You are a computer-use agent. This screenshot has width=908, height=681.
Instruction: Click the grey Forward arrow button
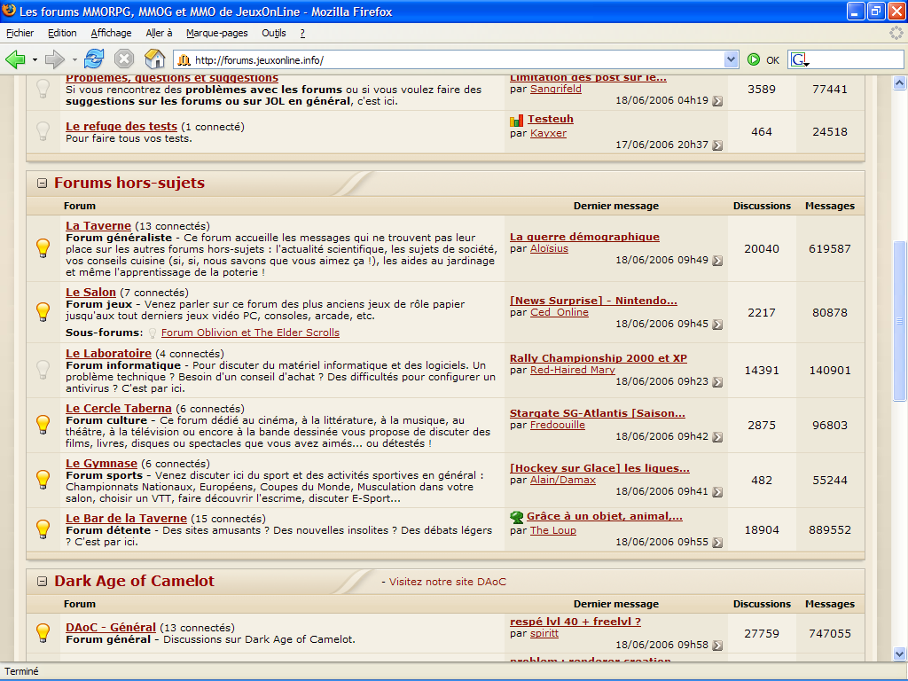click(x=54, y=59)
